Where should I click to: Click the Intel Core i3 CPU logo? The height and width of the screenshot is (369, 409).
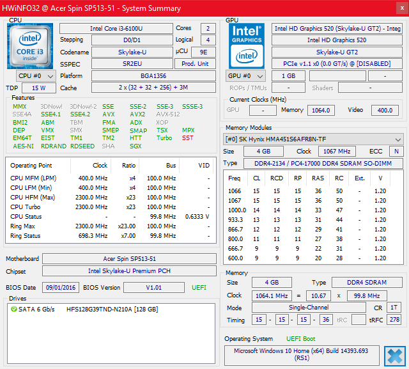point(30,46)
